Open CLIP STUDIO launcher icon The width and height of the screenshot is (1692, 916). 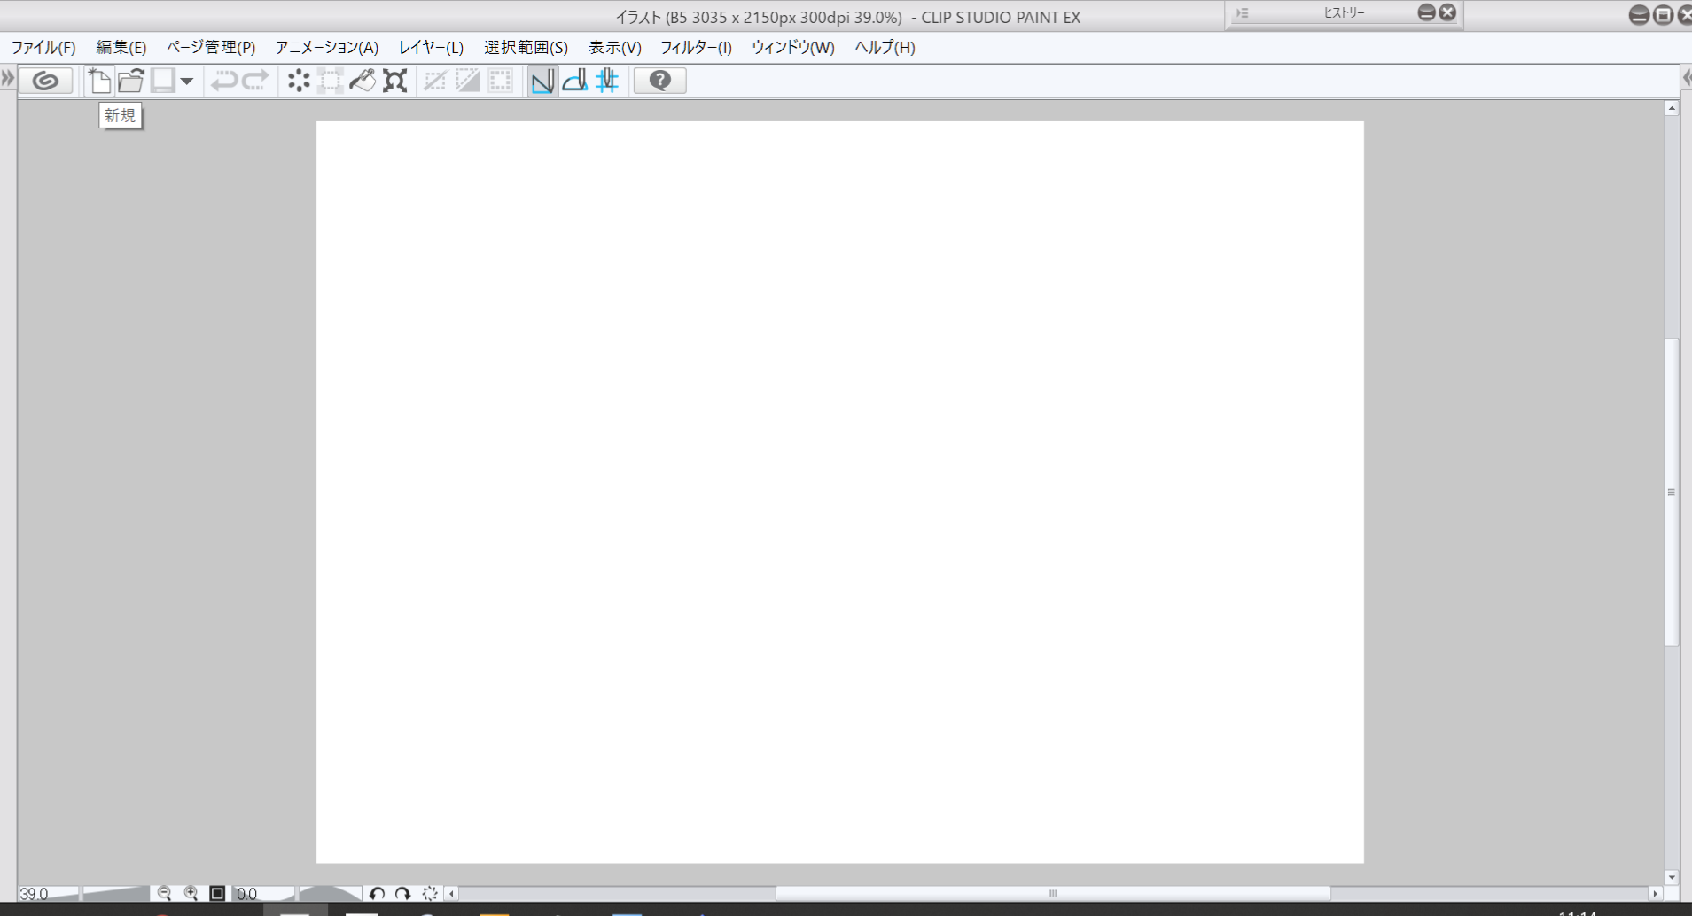pos(45,81)
